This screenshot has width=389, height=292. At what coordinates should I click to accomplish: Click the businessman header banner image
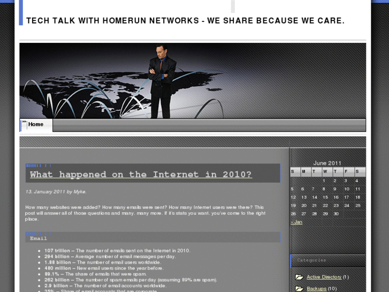pyautogui.click(x=193, y=81)
